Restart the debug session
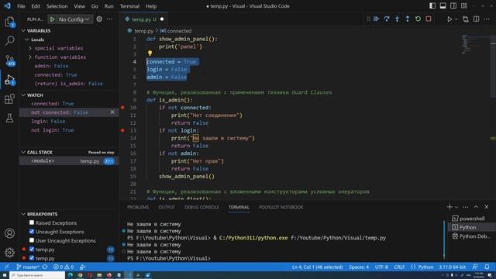Screen dimensions: 496x279 (x=418, y=19)
